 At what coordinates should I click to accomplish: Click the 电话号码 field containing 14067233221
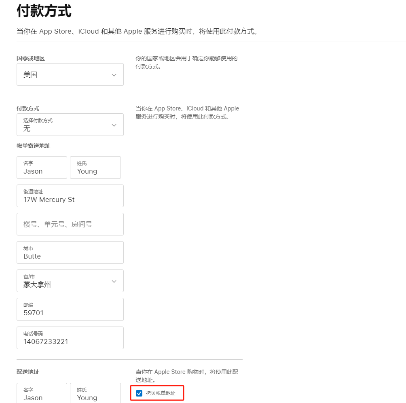tap(70, 338)
